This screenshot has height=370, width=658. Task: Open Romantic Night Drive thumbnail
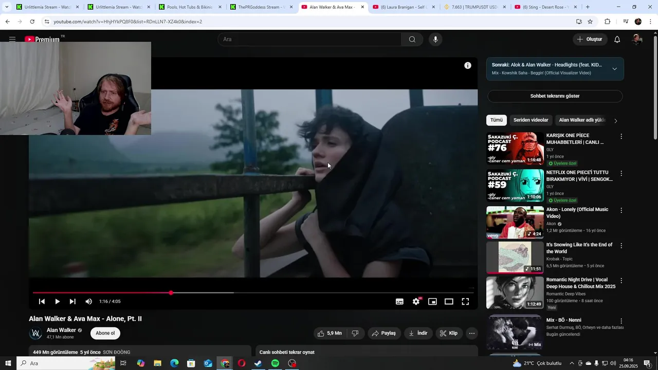point(515,293)
